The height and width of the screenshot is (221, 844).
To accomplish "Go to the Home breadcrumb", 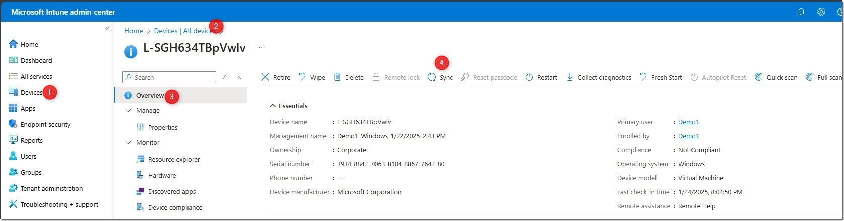I will point(134,31).
